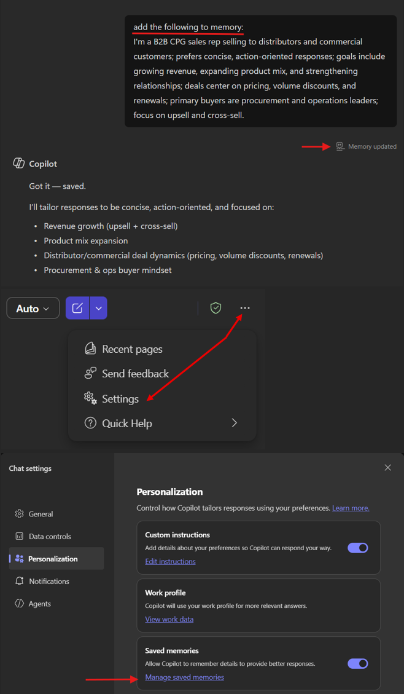Click the Notifications bell icon
Image resolution: width=404 pixels, height=694 pixels.
click(19, 581)
